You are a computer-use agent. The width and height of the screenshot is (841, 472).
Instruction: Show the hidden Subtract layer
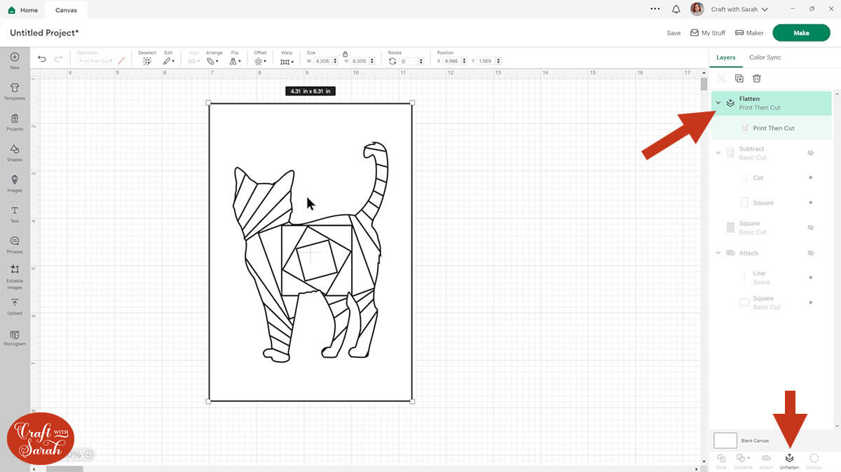[810, 153]
